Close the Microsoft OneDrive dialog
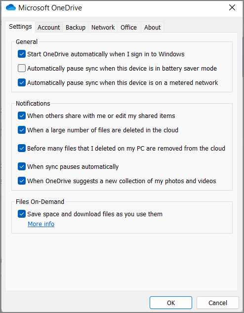Screen dimensions: 244x313 (232, 7)
